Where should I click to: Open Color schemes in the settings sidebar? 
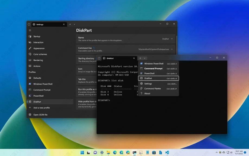click(40, 54)
